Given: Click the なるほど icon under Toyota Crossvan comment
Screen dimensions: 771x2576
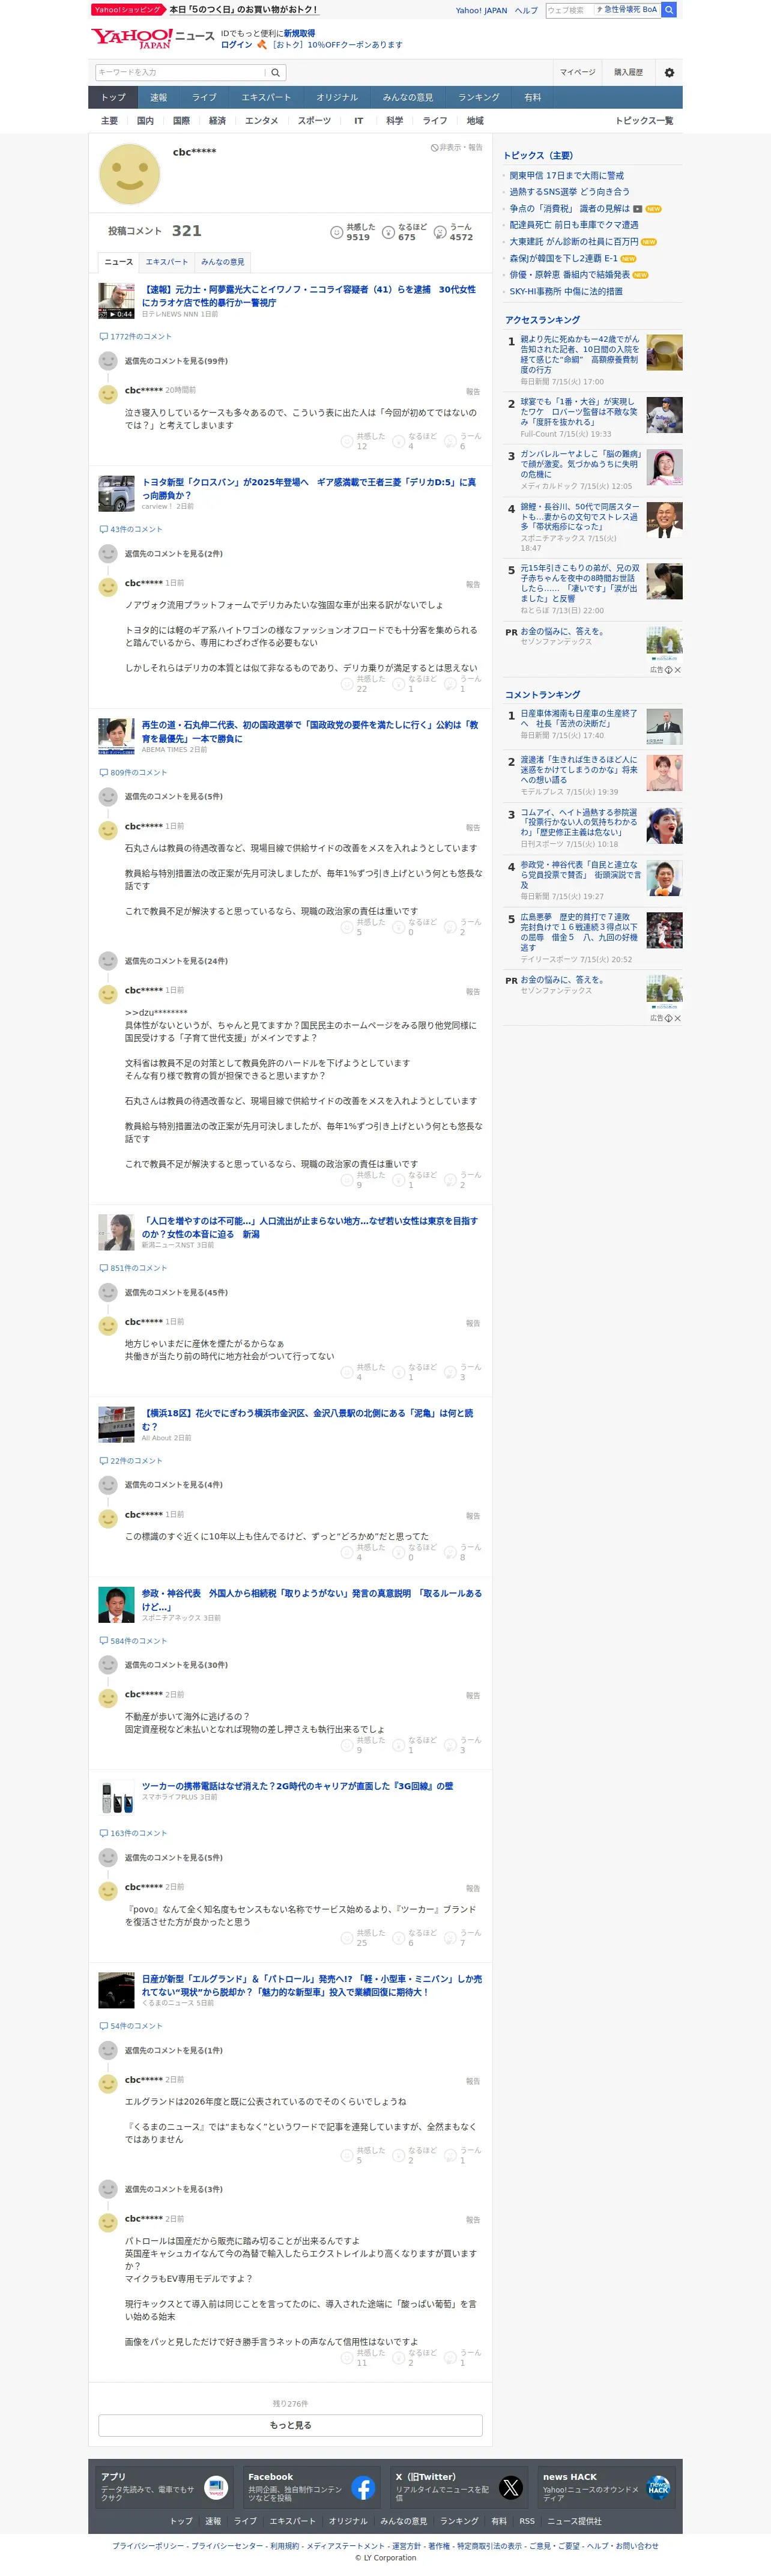Looking at the screenshot, I should (398, 683).
